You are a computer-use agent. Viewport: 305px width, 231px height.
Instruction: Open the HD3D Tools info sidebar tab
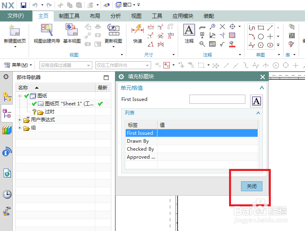7,151
